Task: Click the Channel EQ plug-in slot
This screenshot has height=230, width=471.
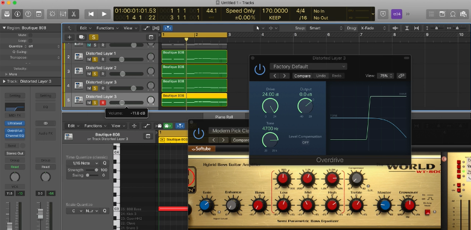Action: (14, 136)
